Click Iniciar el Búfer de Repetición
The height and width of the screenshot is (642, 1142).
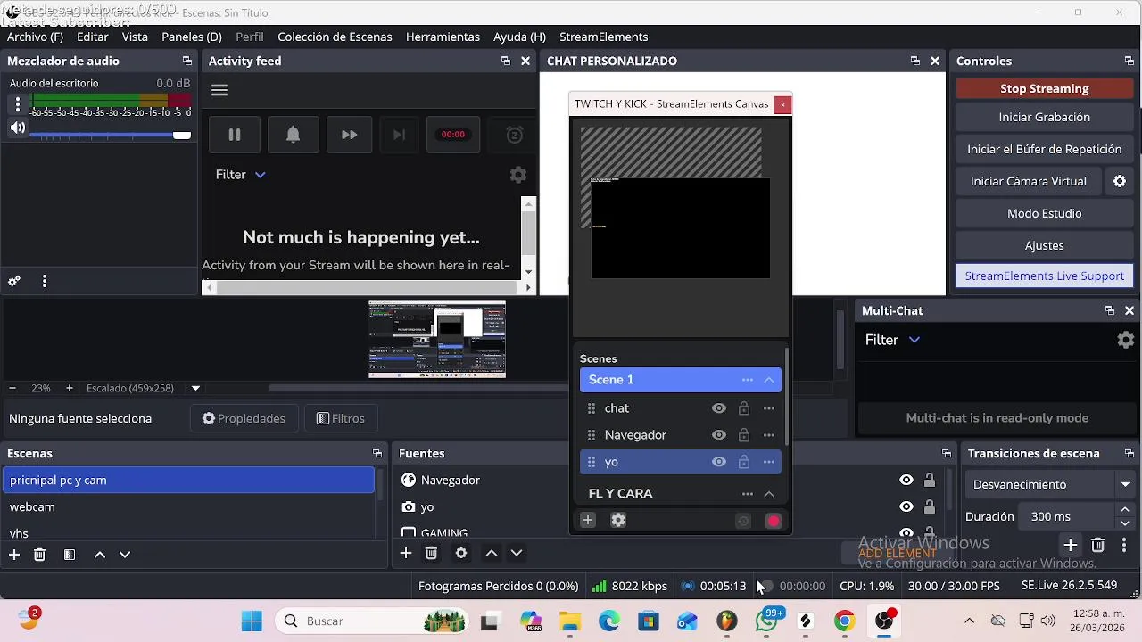click(1045, 149)
